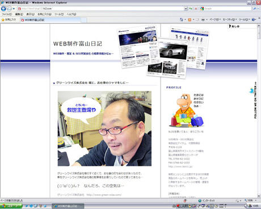Open the new blank tab button
Image resolution: width=261 pixels, height=209 pixels.
click(x=84, y=20)
